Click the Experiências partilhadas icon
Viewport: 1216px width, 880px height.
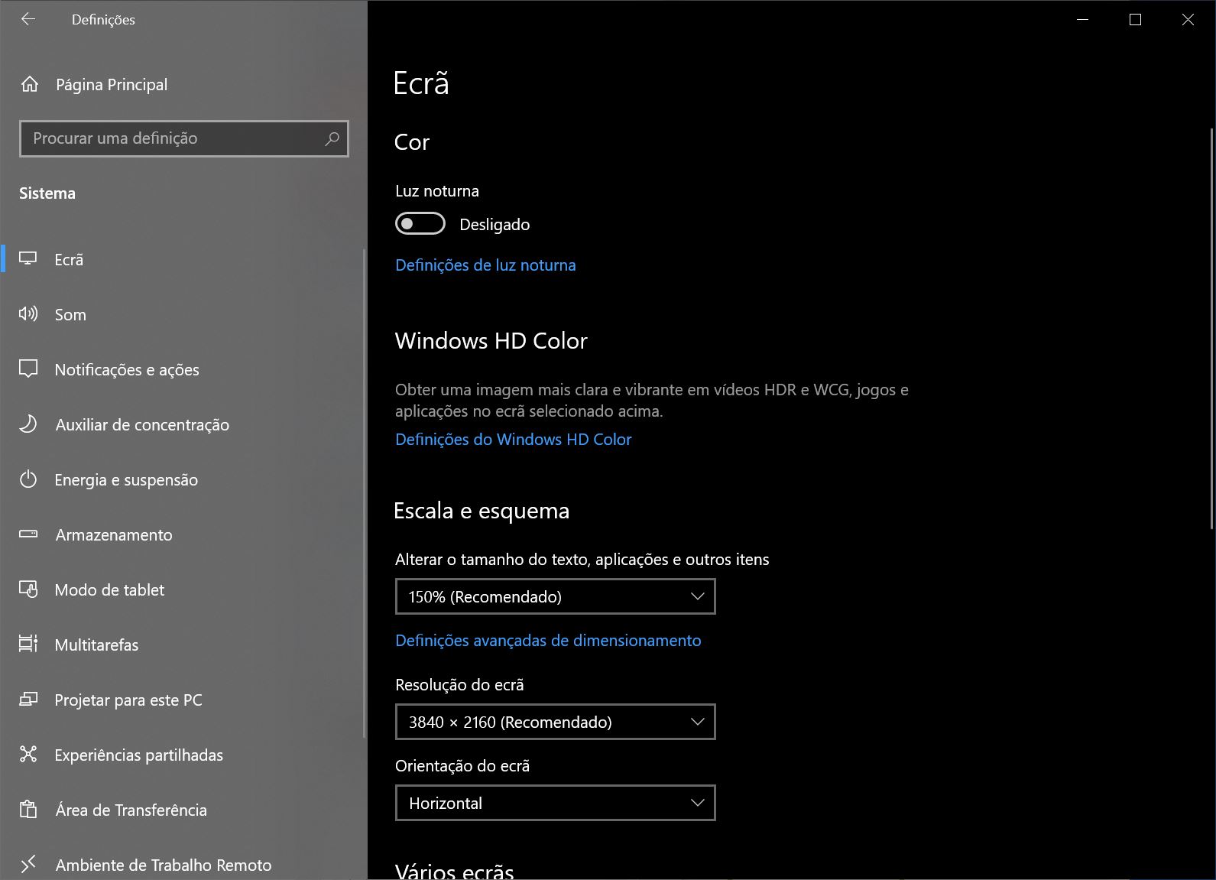(28, 754)
